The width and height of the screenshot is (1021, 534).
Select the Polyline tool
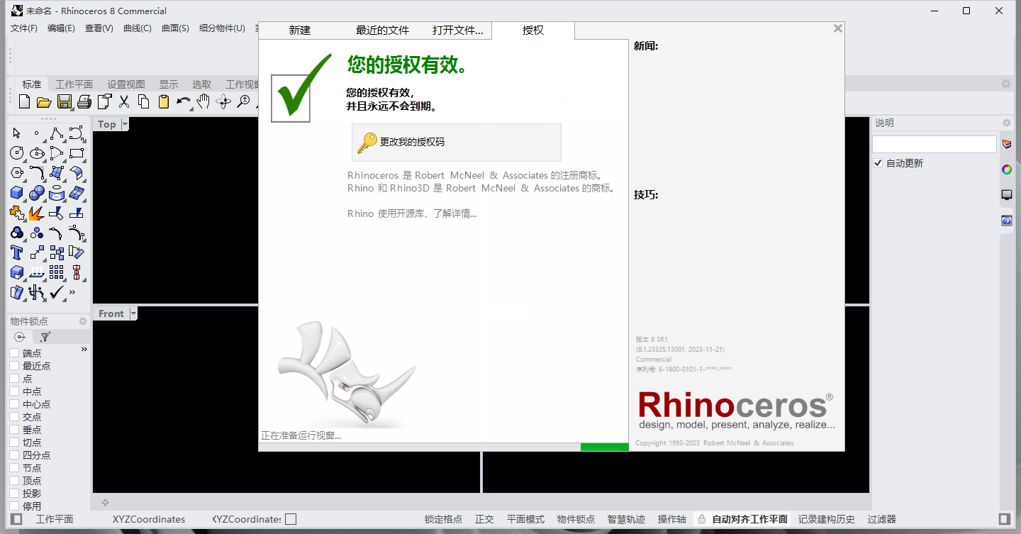57,133
